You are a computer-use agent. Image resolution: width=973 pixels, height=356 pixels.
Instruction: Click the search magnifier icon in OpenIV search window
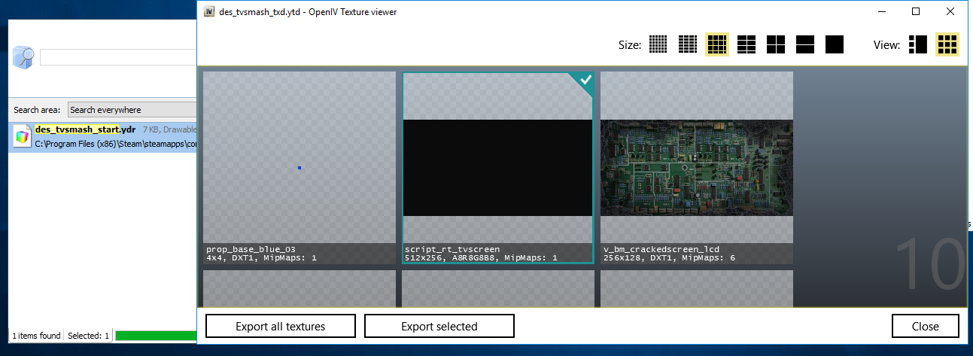[x=23, y=57]
